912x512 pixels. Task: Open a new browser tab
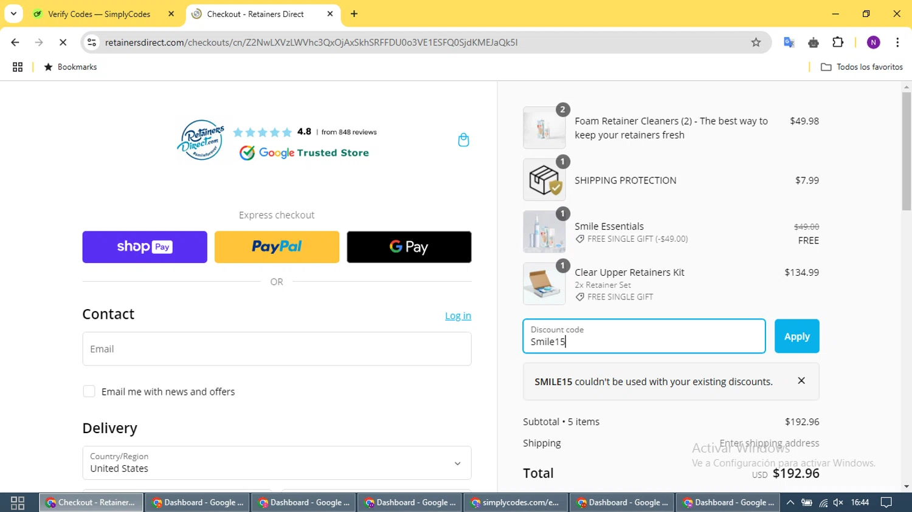354,14
